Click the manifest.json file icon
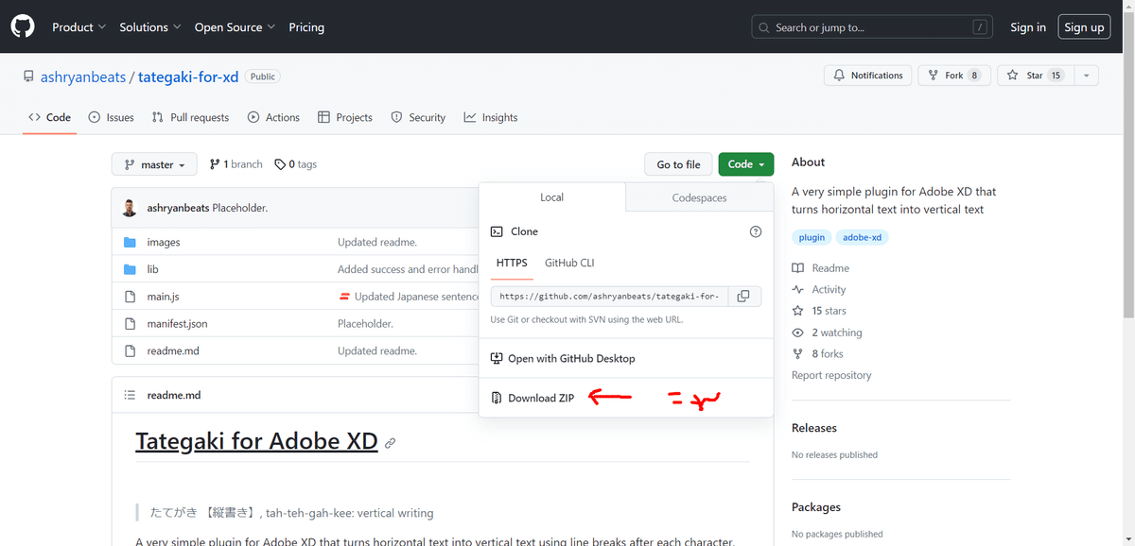This screenshot has width=1135, height=546. pos(131,324)
